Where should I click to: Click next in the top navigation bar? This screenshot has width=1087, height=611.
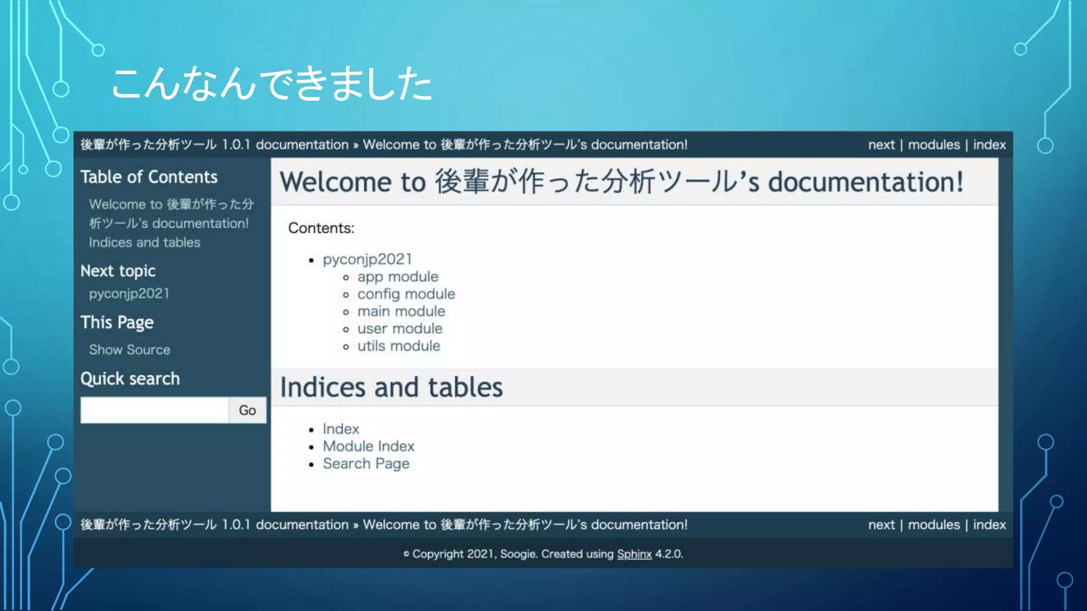point(881,145)
